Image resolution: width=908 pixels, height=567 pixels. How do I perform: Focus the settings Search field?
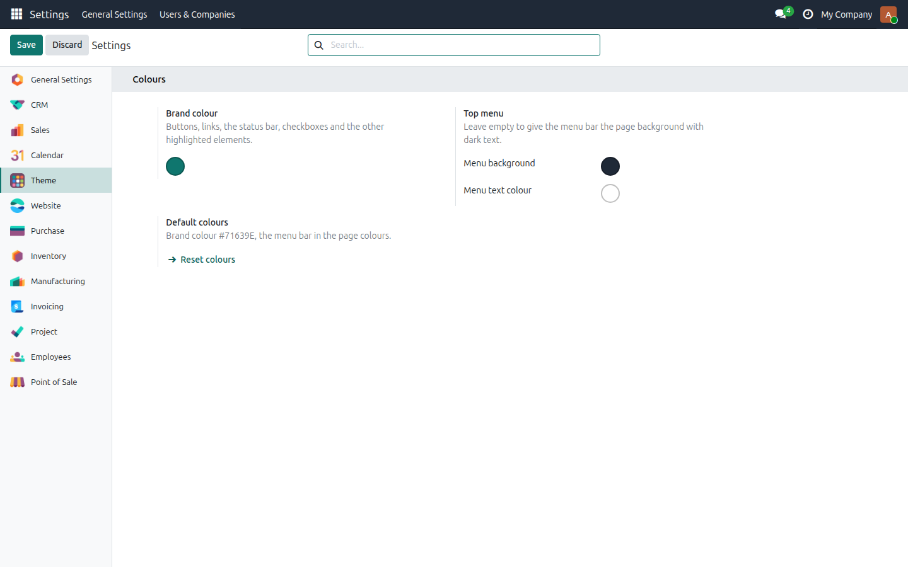[454, 45]
